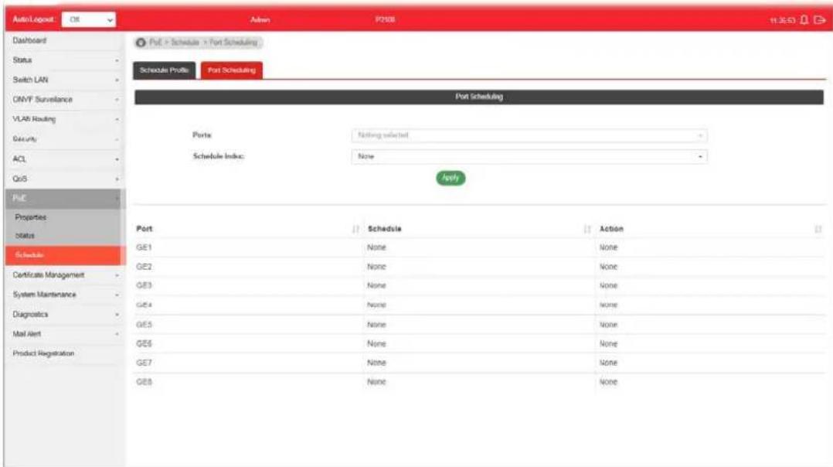Screen dimensions: 833x467
Task: Open Product Registration page
Action: (x=64, y=353)
